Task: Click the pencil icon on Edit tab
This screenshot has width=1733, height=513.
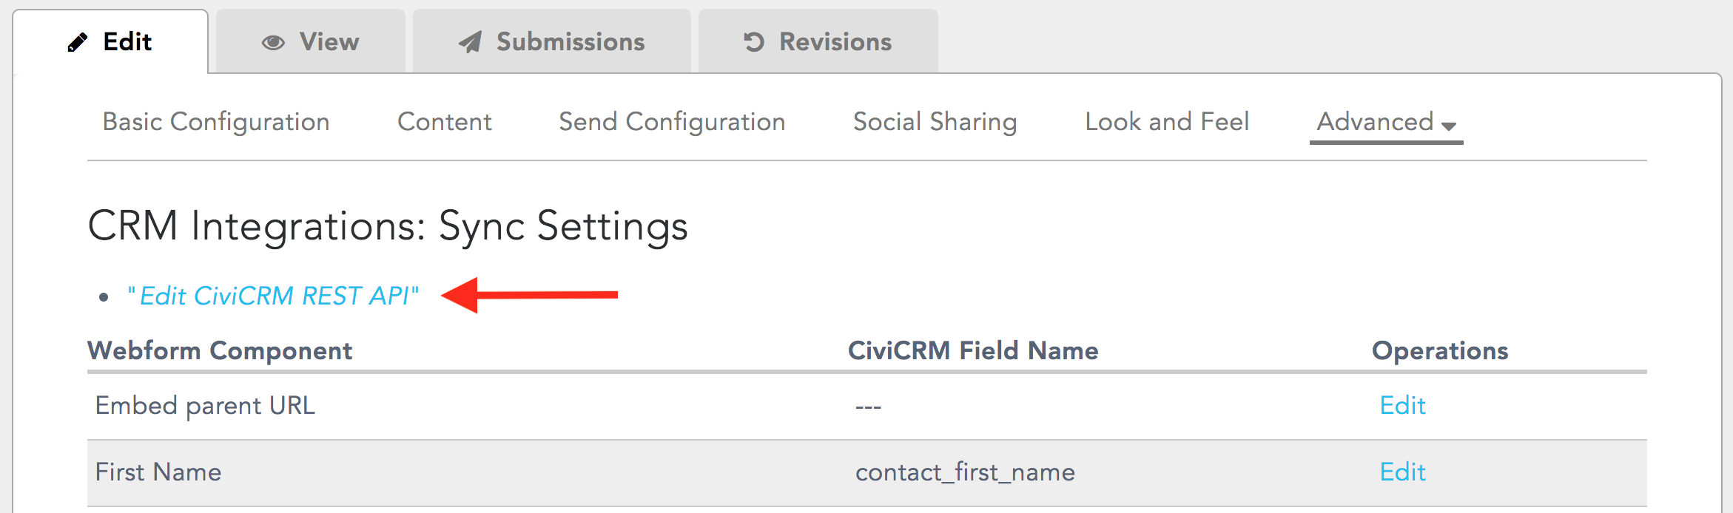Action: [77, 42]
